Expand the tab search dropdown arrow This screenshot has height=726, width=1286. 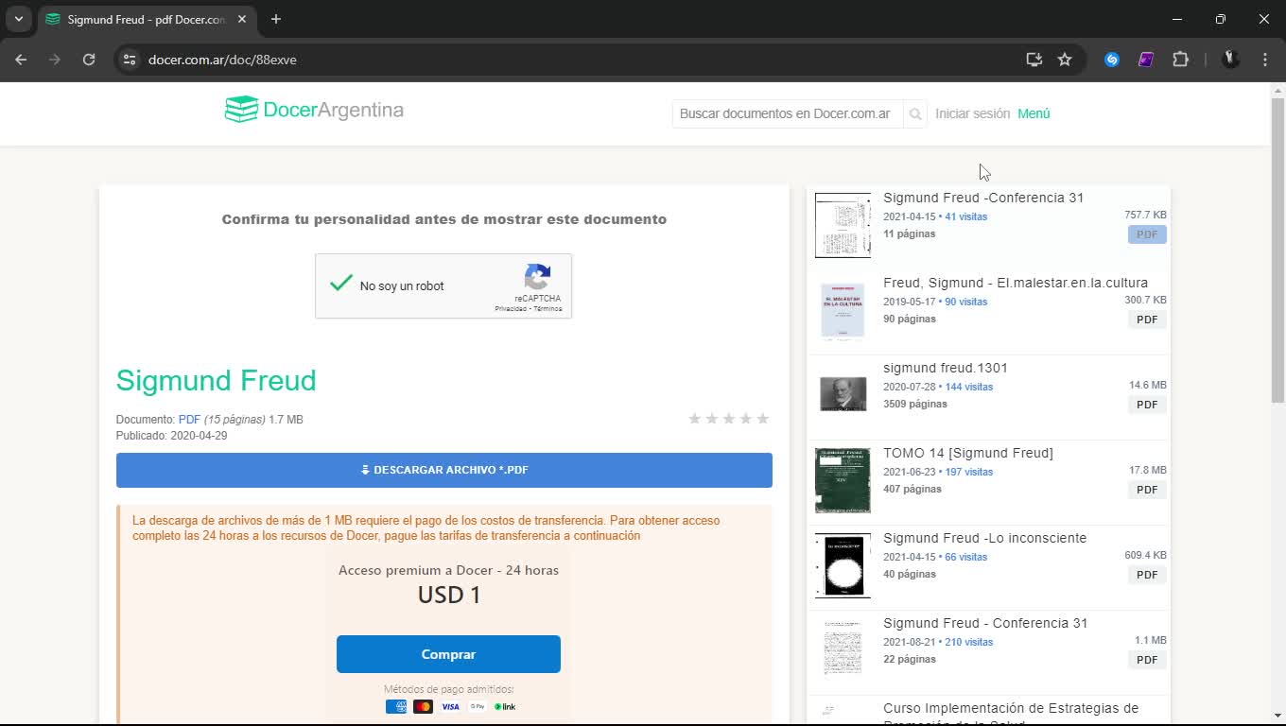click(18, 19)
